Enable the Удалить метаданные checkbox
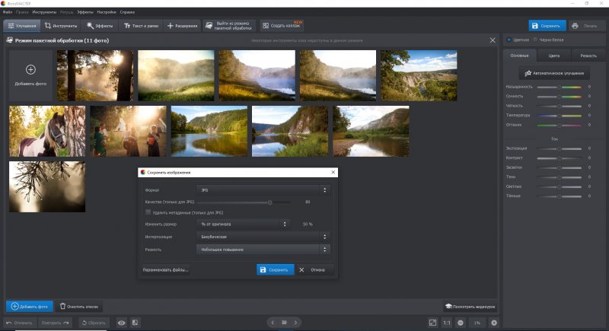This screenshot has height=331, width=609. (x=148, y=212)
